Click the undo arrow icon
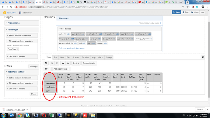210x118 pixels. tap(52, 63)
